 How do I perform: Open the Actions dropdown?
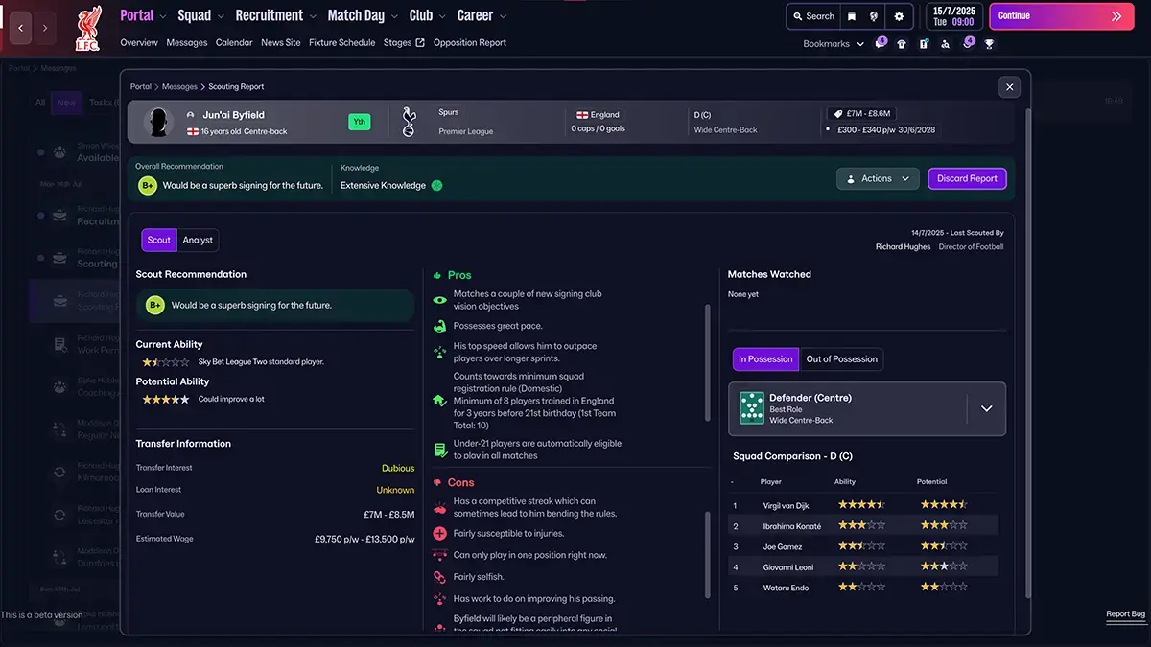point(877,179)
